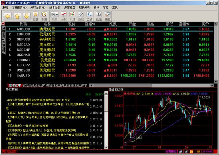Viewport: 219px width, 155px height.
Task: Expand the 周期 period dropdown
Action: click(54, 16)
